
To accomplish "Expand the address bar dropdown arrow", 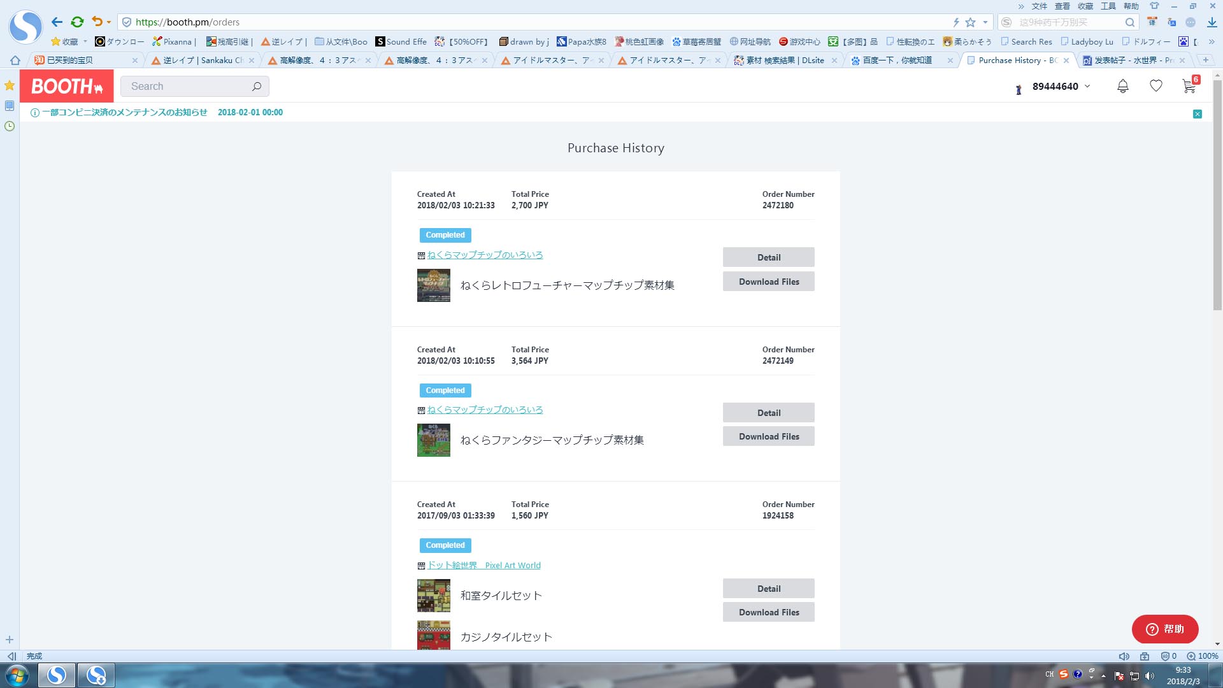I will point(985,22).
